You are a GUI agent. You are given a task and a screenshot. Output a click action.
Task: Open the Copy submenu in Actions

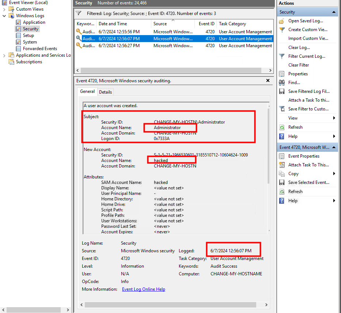[334, 174]
